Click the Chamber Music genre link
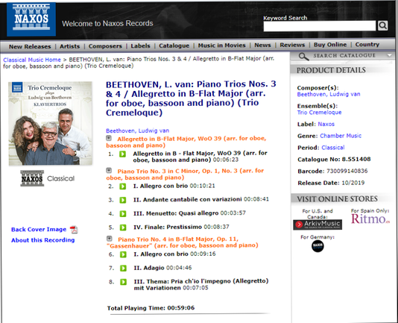 [341, 136]
